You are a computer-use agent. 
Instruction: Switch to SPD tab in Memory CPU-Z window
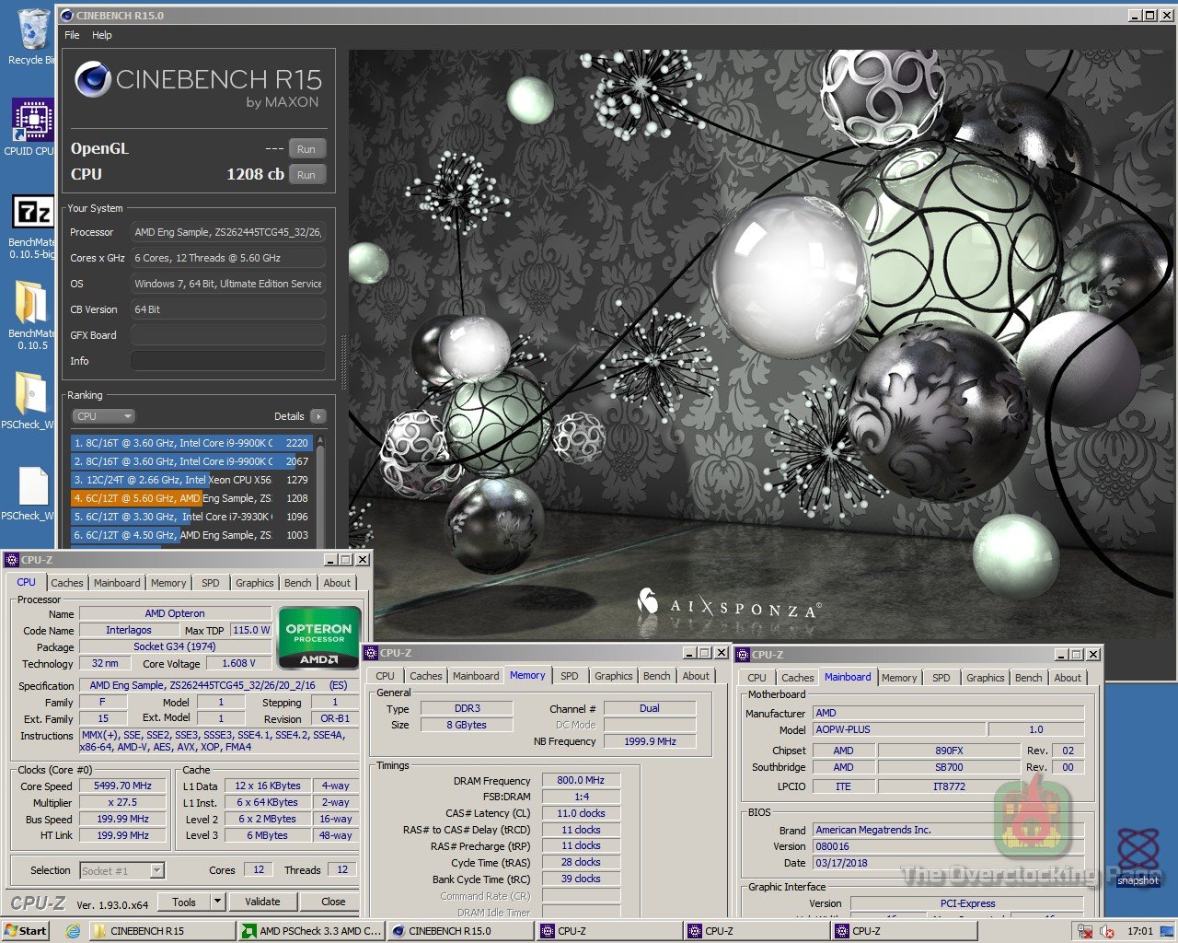(x=569, y=676)
